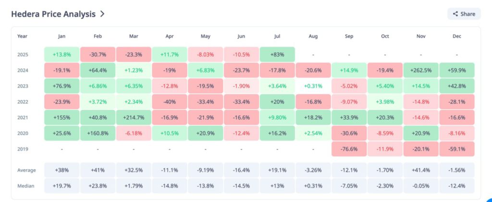492x202 pixels.
Task: Select the 2024 November +262.5% cell
Action: point(421,70)
